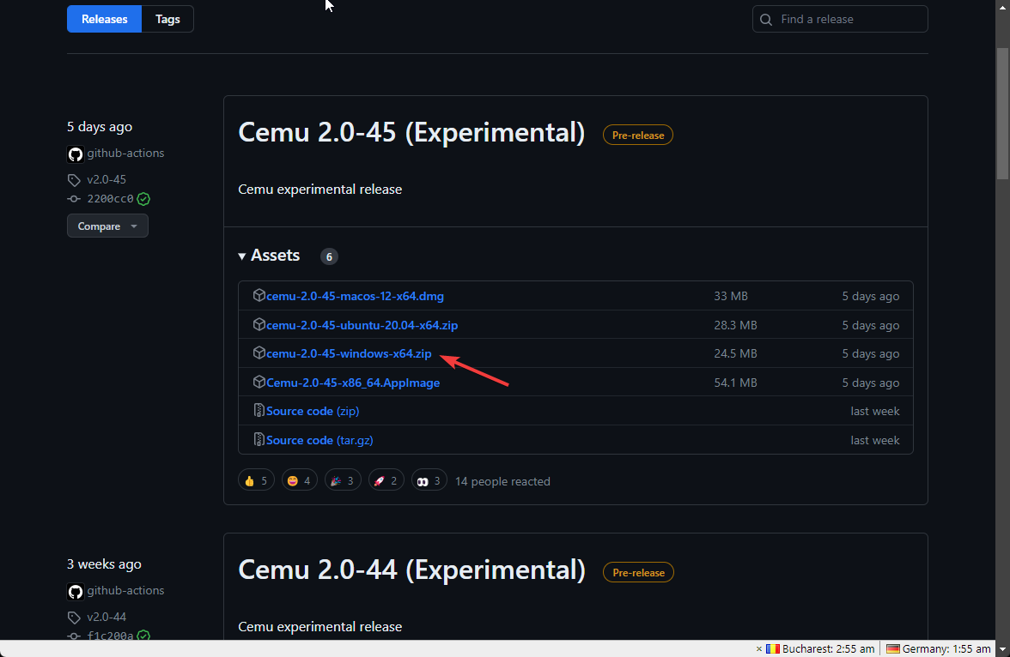This screenshot has height=657, width=1010.
Task: Click file-zip icon of Source code (tar.gz)
Action: click(x=259, y=439)
